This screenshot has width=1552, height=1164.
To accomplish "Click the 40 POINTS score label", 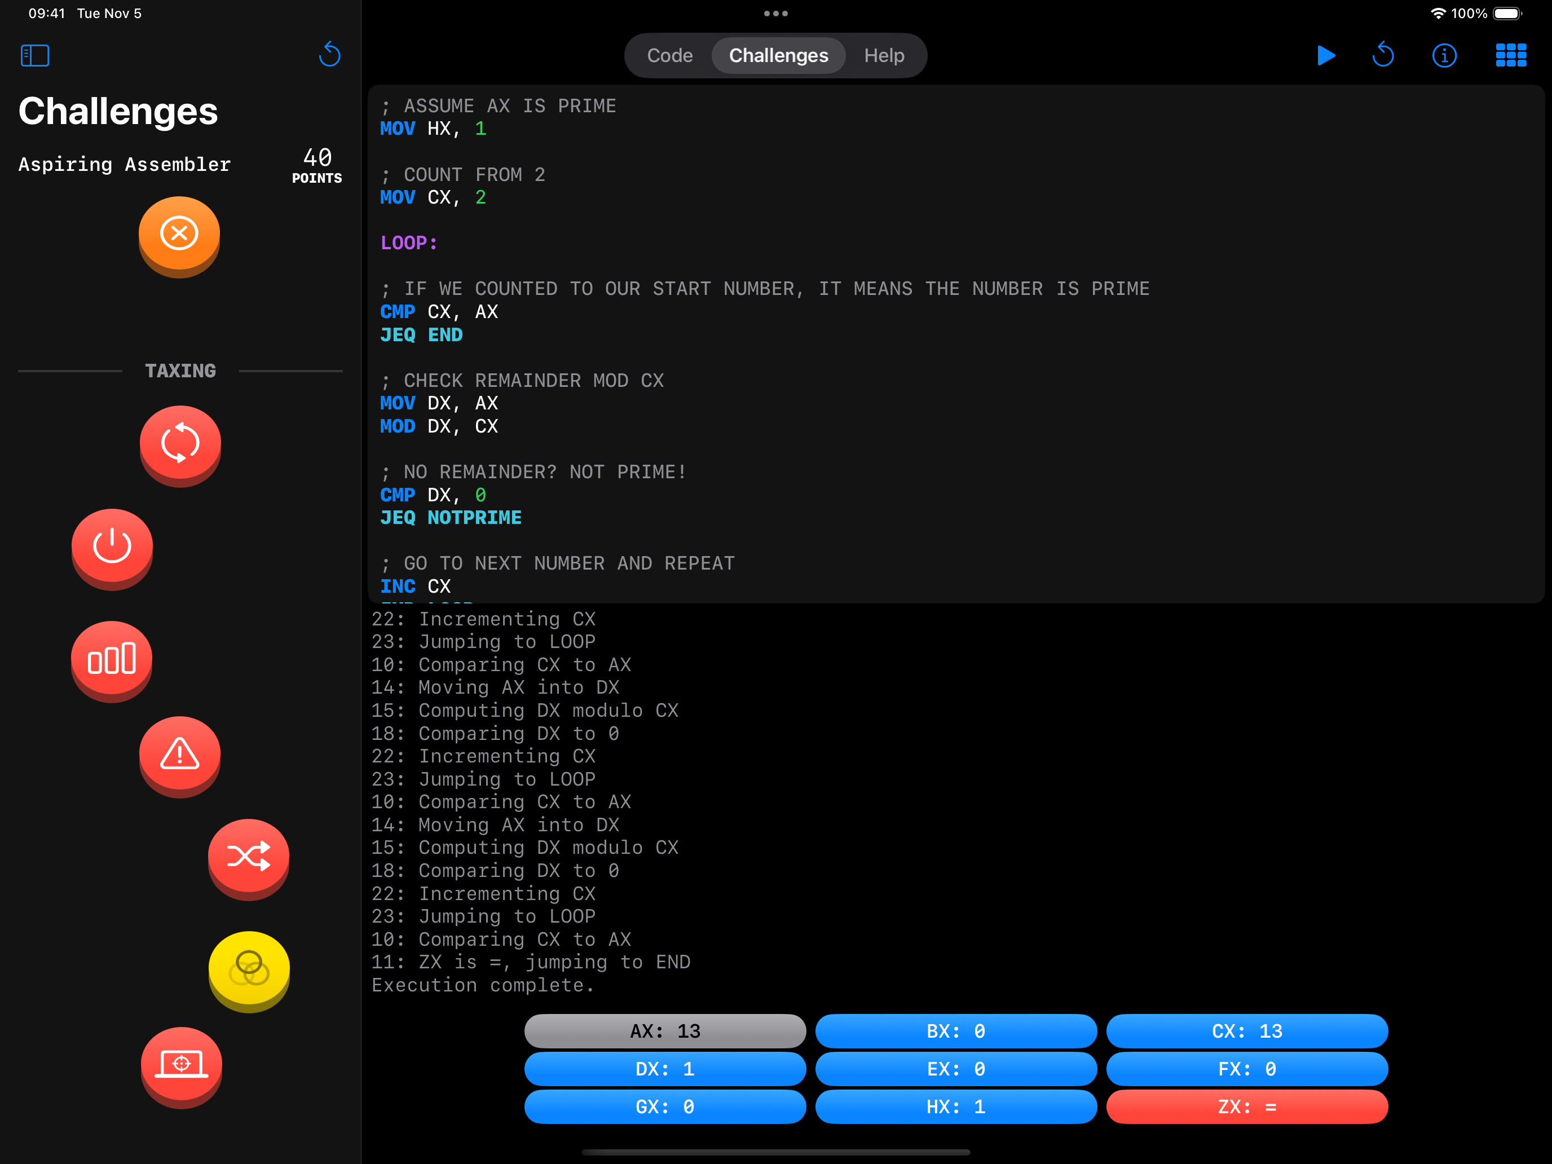I will point(317,166).
